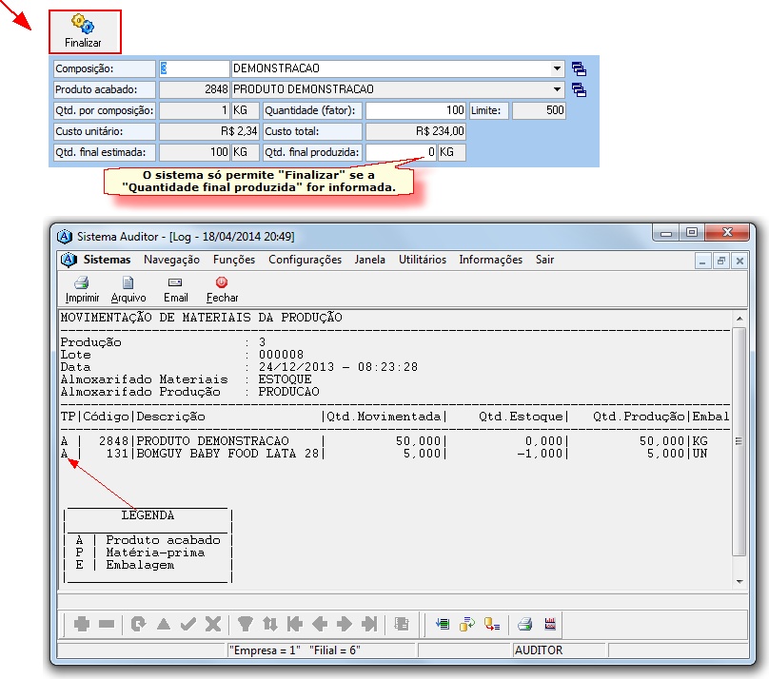
Task: Click the Composição code input field
Action: pyautogui.click(x=194, y=68)
